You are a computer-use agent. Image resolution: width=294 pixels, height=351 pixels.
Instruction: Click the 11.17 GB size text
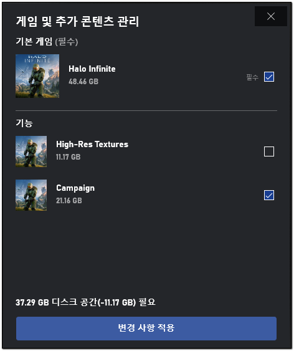(68, 157)
